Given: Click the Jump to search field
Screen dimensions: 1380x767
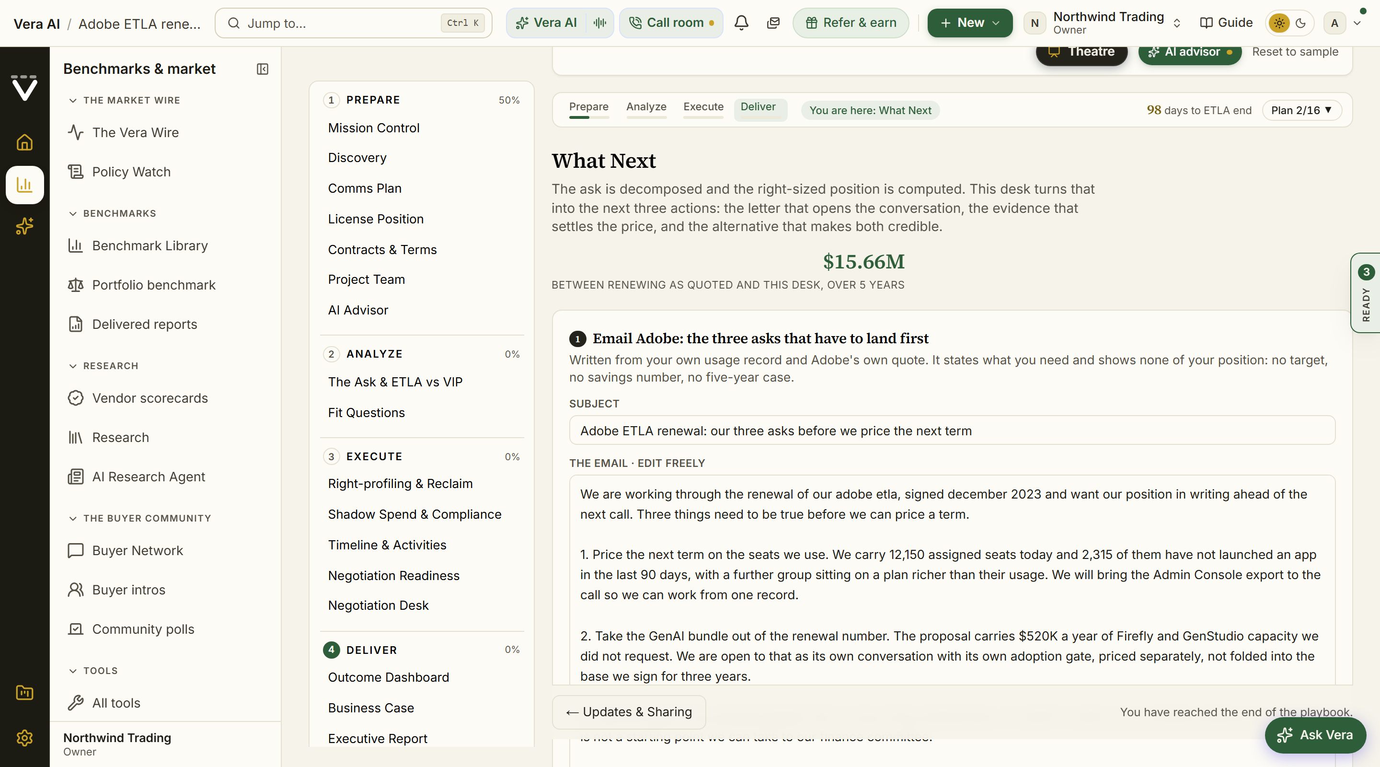Looking at the screenshot, I should click(354, 23).
